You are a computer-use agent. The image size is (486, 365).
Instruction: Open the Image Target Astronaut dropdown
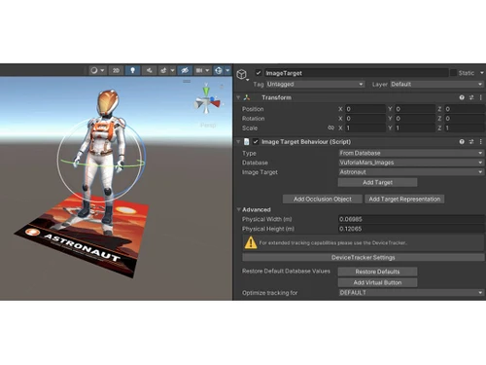411,172
